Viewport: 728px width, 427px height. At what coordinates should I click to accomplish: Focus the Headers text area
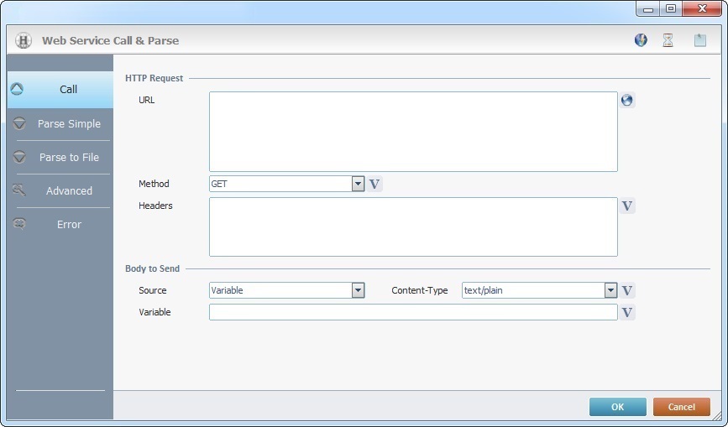pyautogui.click(x=413, y=227)
